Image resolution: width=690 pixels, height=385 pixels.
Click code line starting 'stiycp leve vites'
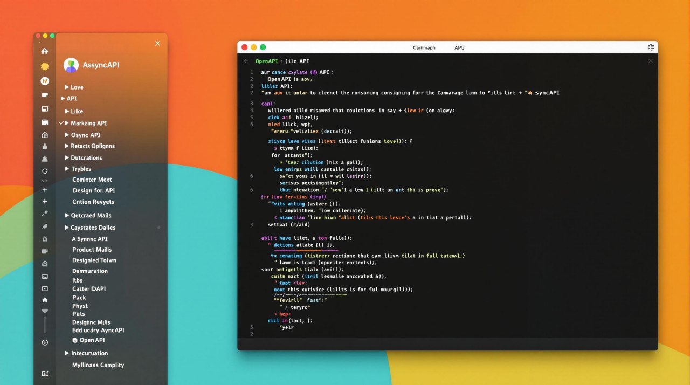(x=340, y=141)
